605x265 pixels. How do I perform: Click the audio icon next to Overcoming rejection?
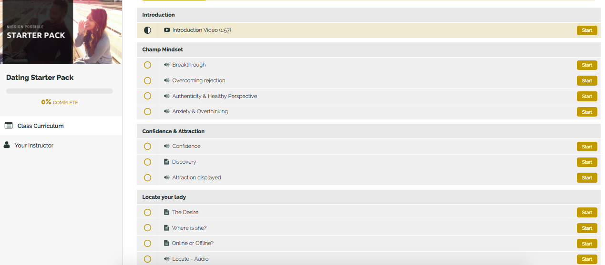click(167, 80)
